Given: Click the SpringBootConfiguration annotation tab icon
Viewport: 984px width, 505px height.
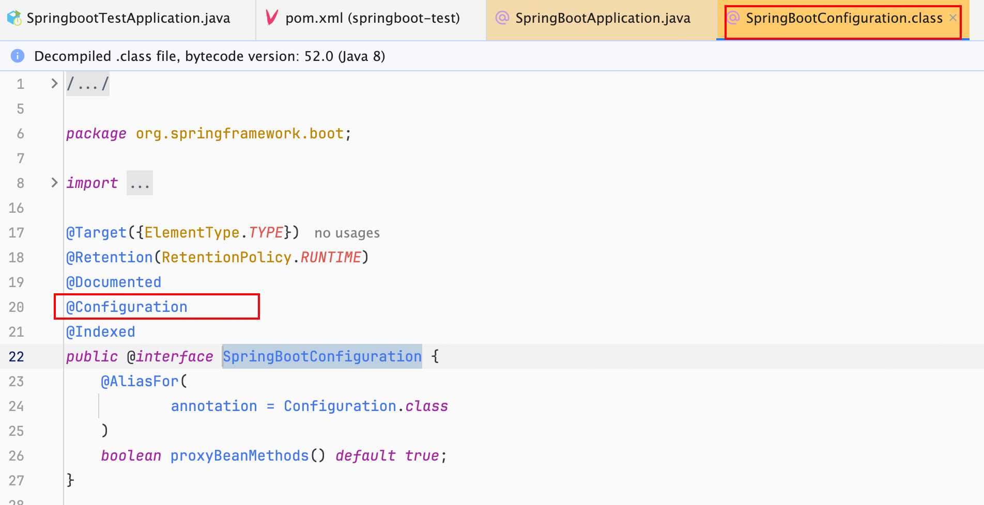Looking at the screenshot, I should 733,18.
